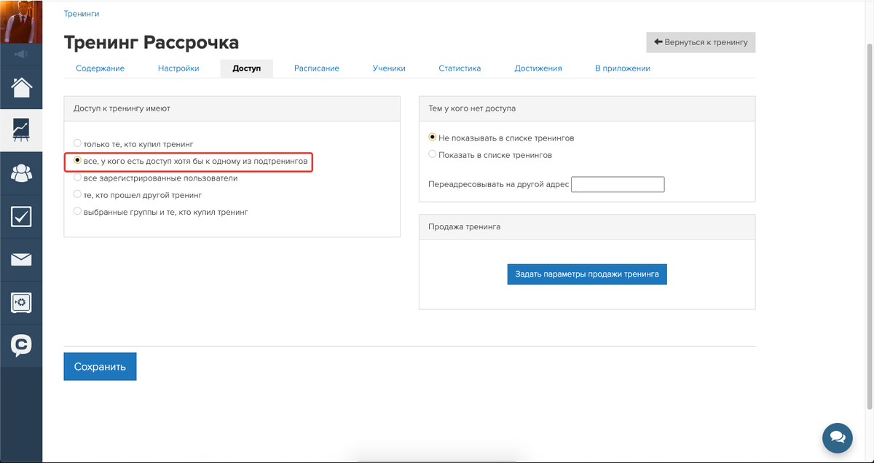Select 'только те, кто купил тренинг' option

pos(77,144)
